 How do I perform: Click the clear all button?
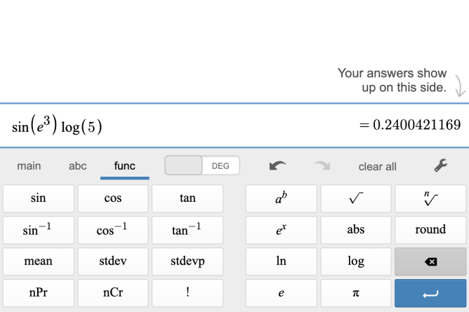377,167
